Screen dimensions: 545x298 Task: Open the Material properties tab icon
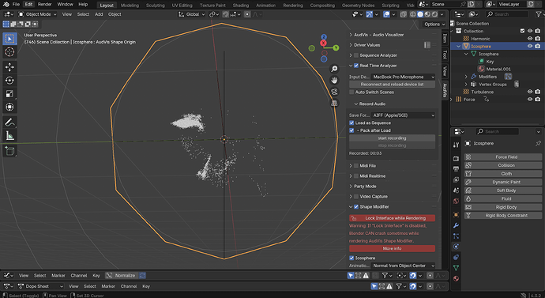[456, 278]
